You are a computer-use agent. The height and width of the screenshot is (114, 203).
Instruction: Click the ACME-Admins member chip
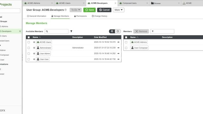tap(139, 42)
